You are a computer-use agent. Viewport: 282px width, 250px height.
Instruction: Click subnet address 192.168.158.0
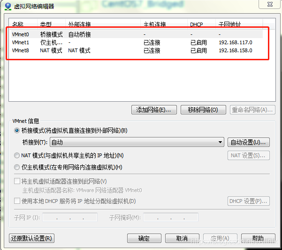point(236,50)
